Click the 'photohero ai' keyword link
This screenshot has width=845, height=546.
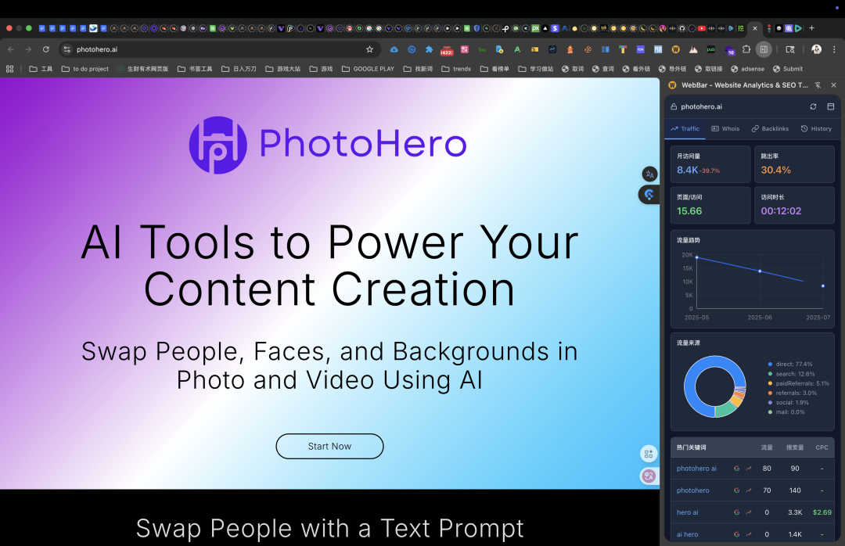(696, 469)
